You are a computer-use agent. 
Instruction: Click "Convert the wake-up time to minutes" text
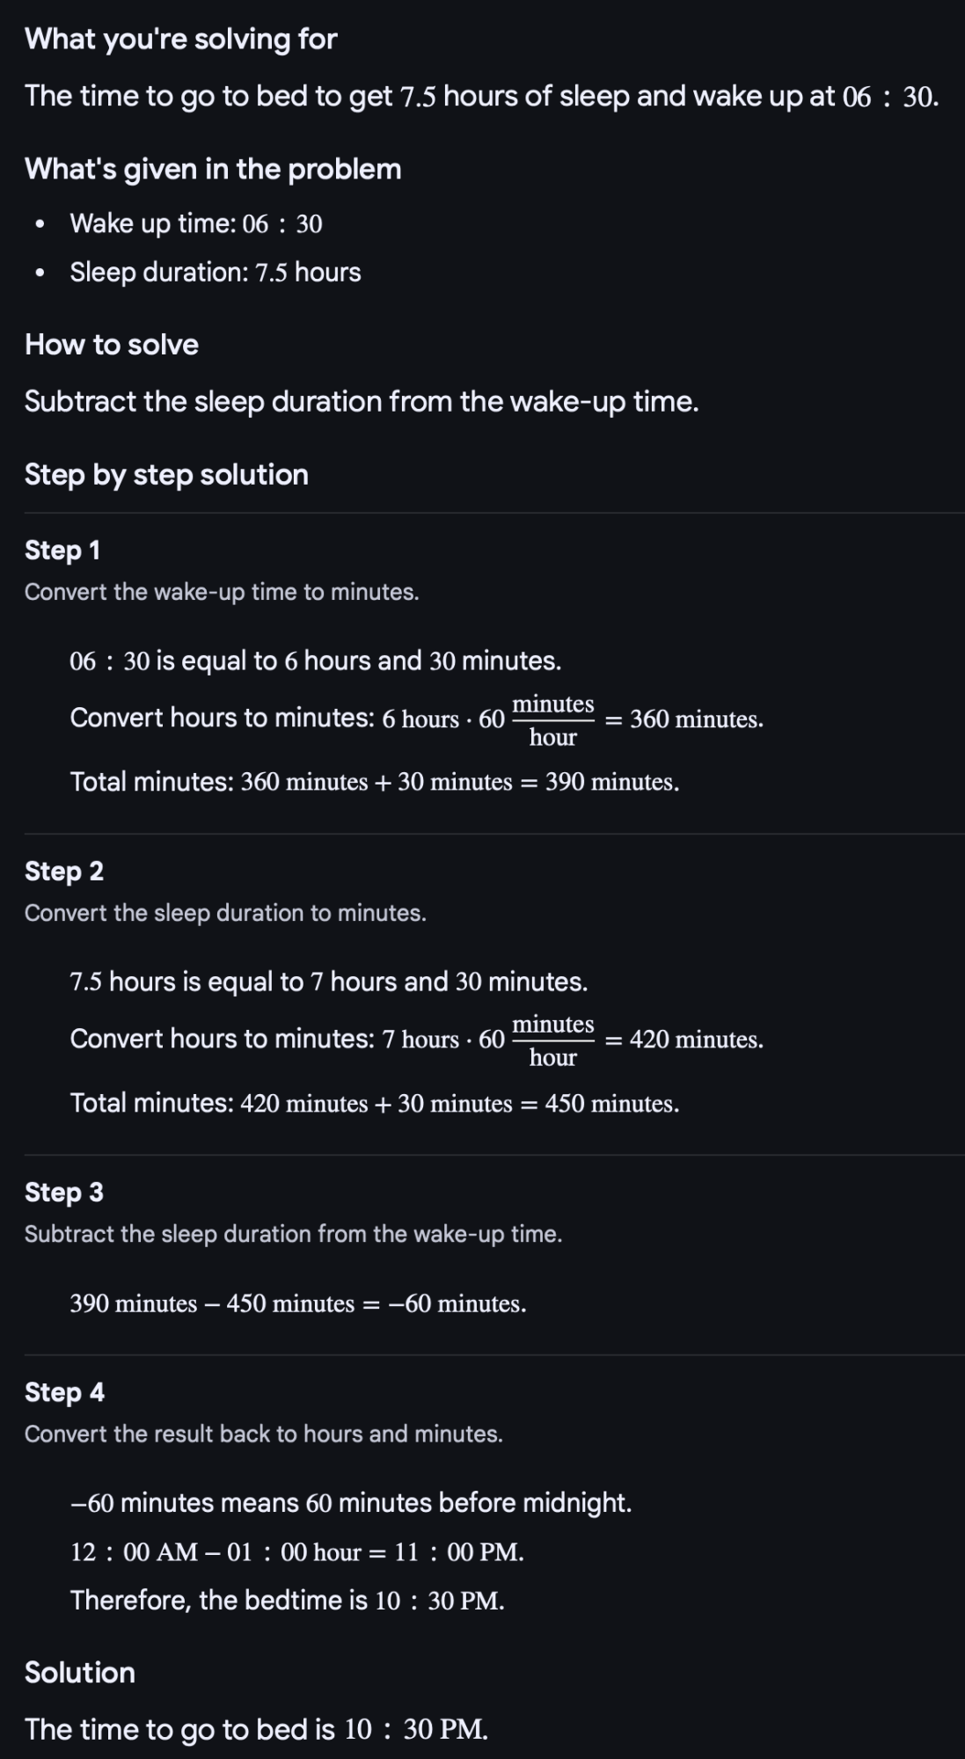(222, 592)
